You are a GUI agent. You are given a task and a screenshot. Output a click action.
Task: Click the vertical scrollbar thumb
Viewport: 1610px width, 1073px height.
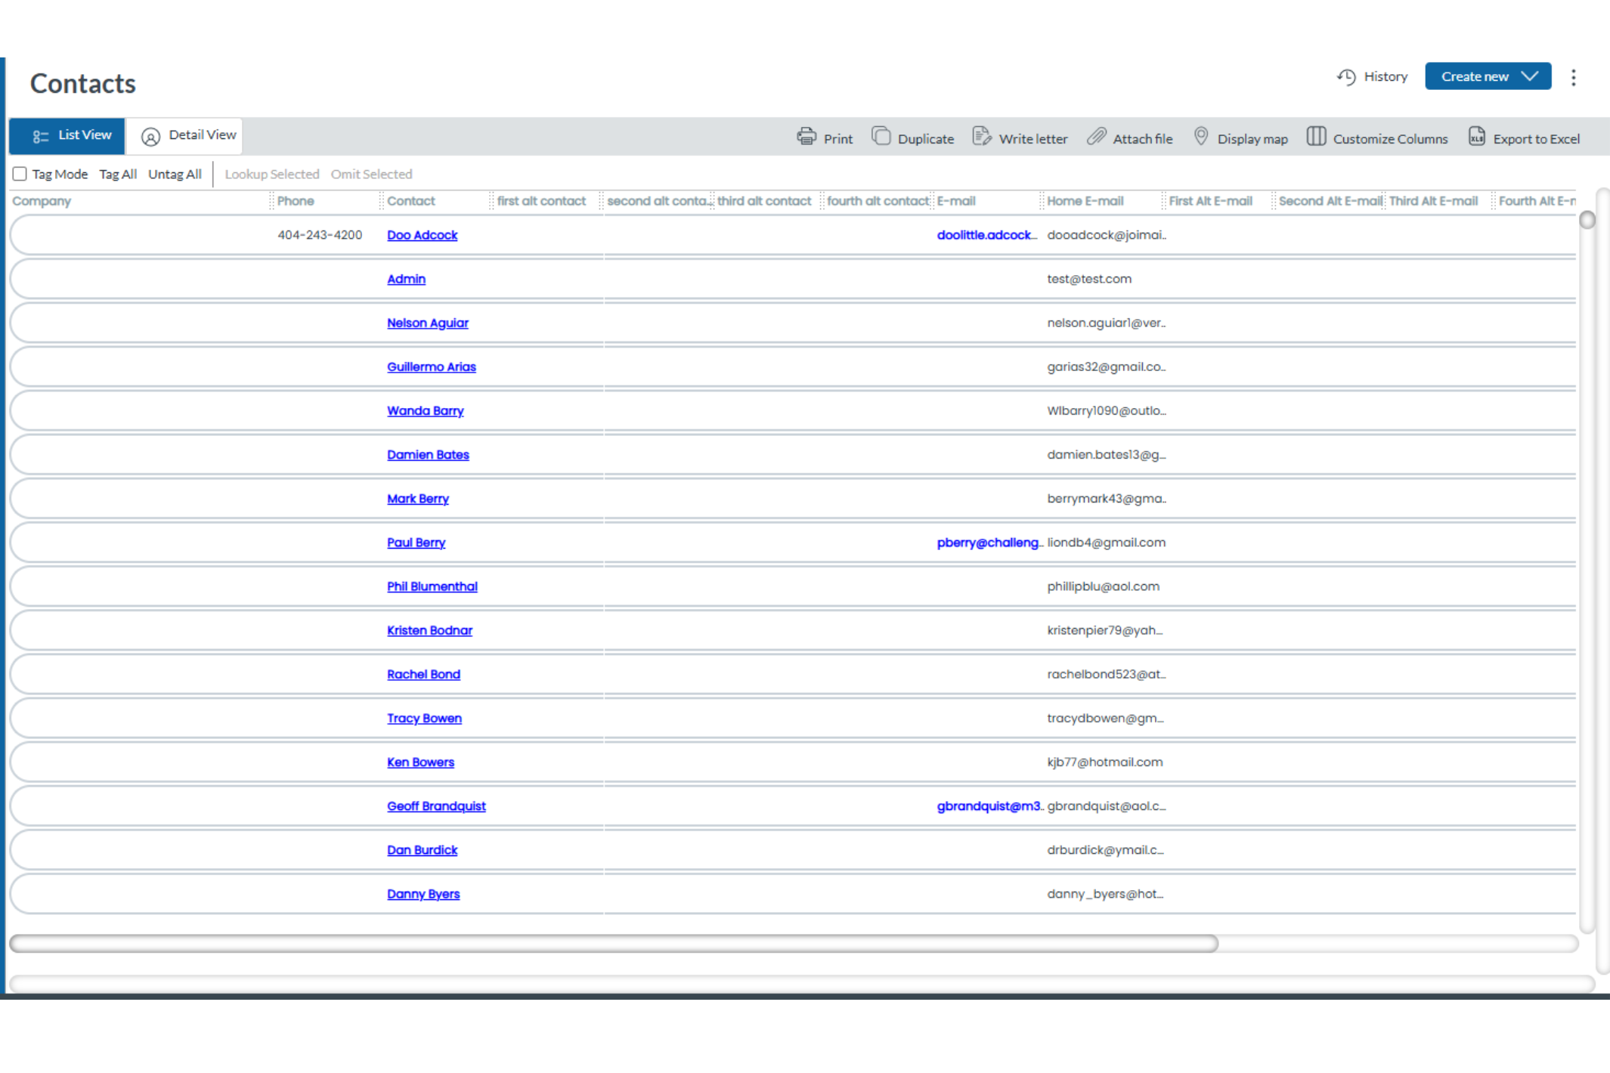tap(1587, 220)
